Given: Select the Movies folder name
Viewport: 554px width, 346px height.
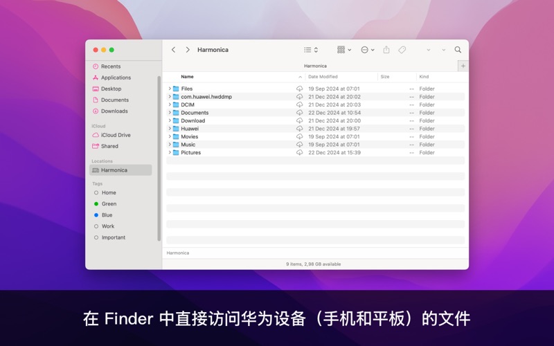Looking at the screenshot, I should point(189,136).
